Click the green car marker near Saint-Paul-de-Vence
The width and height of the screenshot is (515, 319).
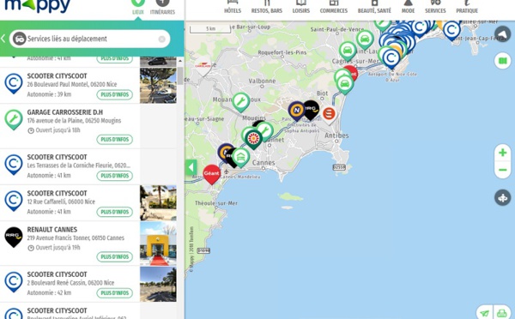click(365, 39)
